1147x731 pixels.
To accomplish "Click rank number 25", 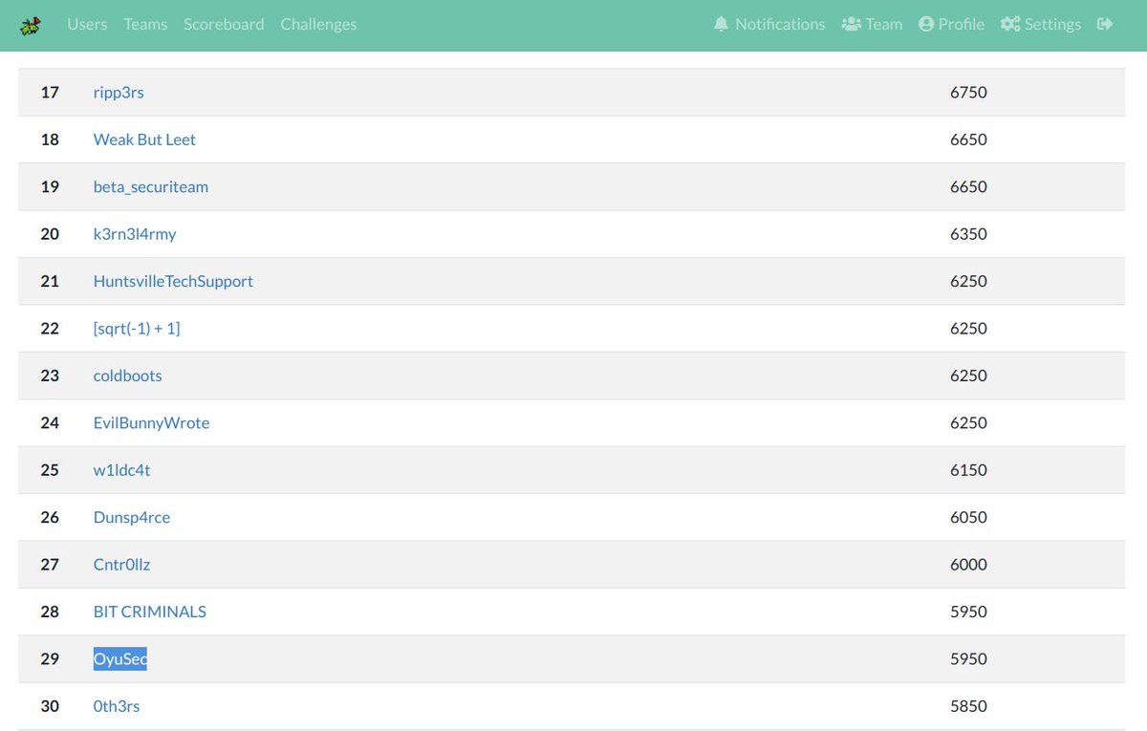I will click(x=50, y=470).
